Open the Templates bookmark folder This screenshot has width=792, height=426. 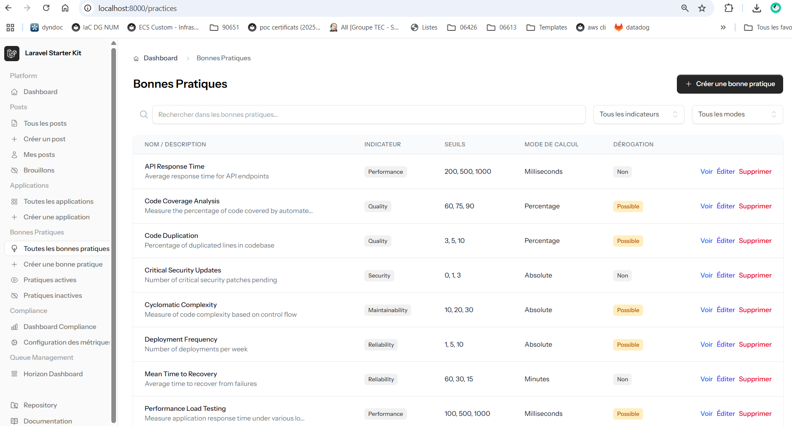[547, 27]
